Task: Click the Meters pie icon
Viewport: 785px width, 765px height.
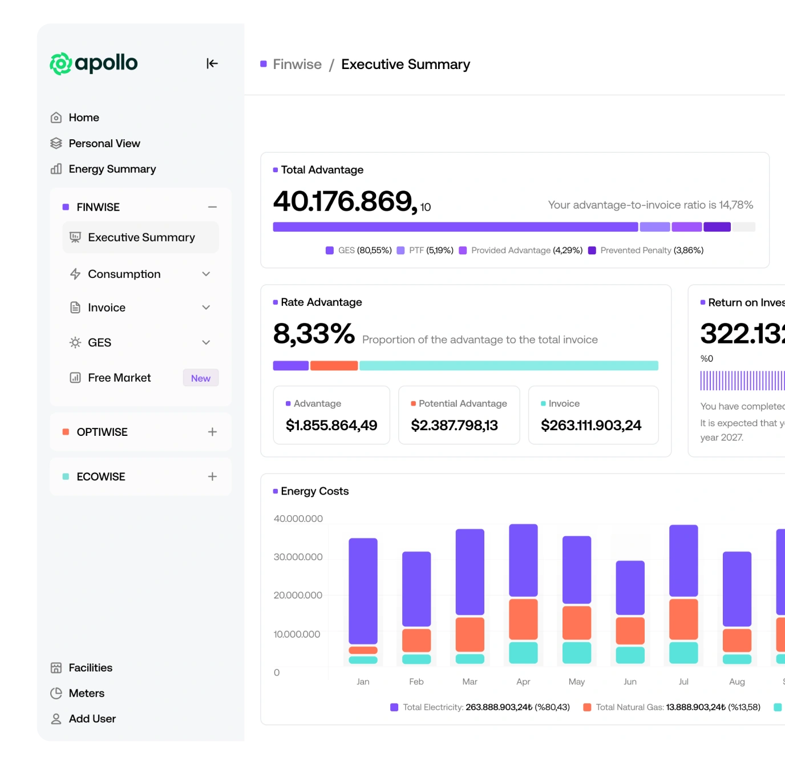Action: pyautogui.click(x=56, y=693)
